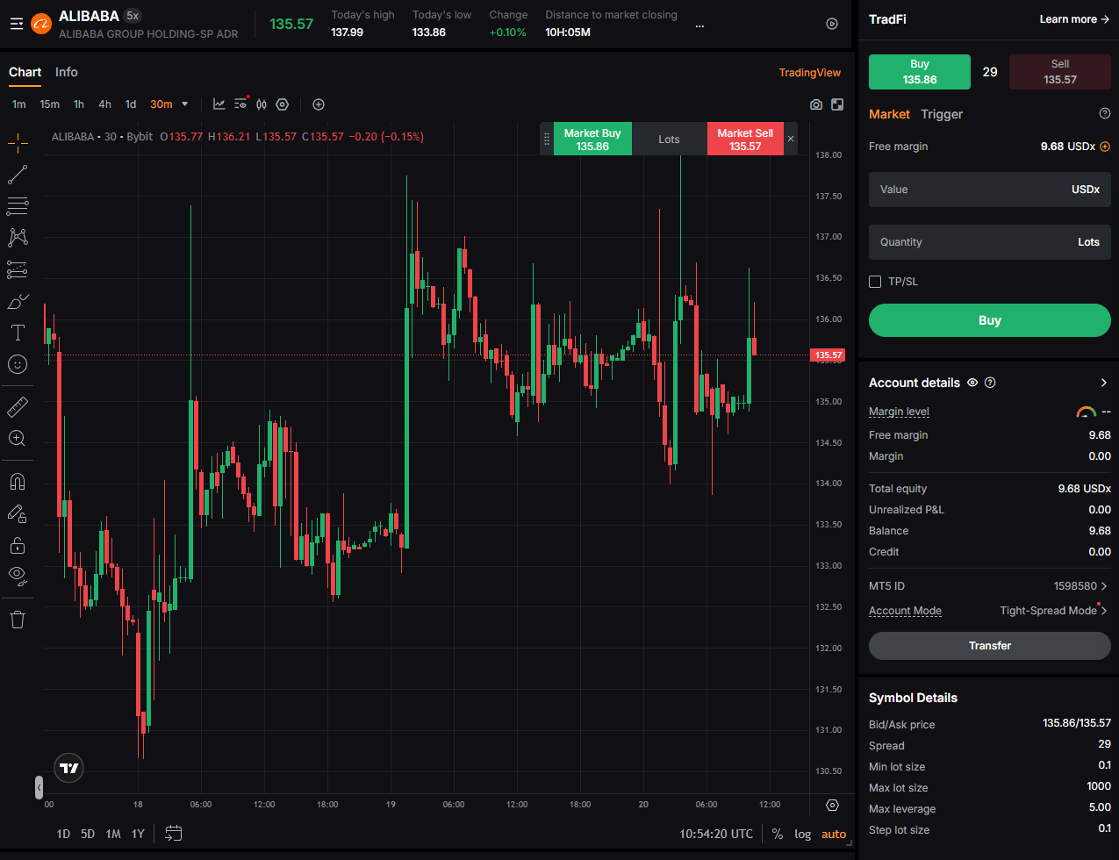This screenshot has height=860, width=1119.
Task: Open the timeframe dropdown arrow
Action: pyautogui.click(x=184, y=104)
